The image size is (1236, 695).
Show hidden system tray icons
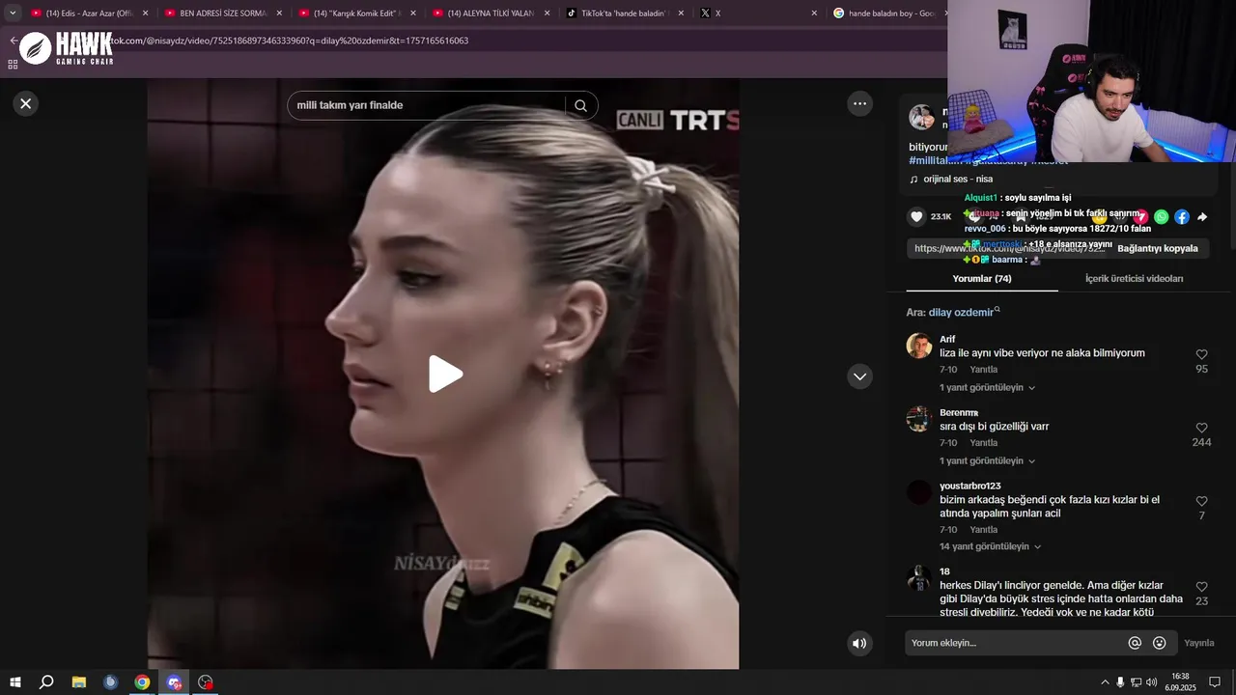point(1105,682)
